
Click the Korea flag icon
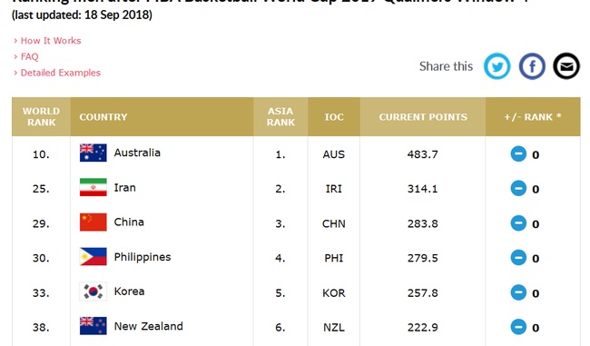[x=93, y=292]
